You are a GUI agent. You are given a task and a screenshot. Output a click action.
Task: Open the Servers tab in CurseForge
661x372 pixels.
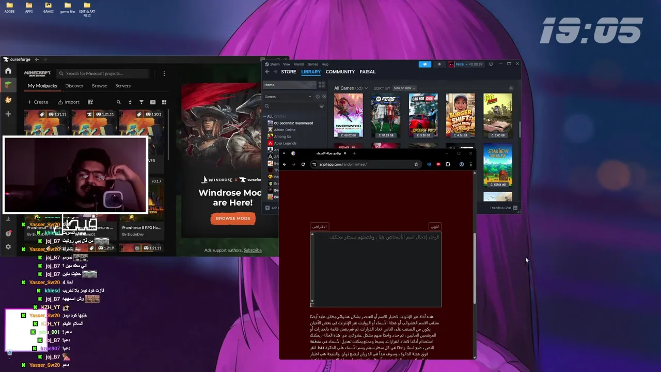click(123, 86)
